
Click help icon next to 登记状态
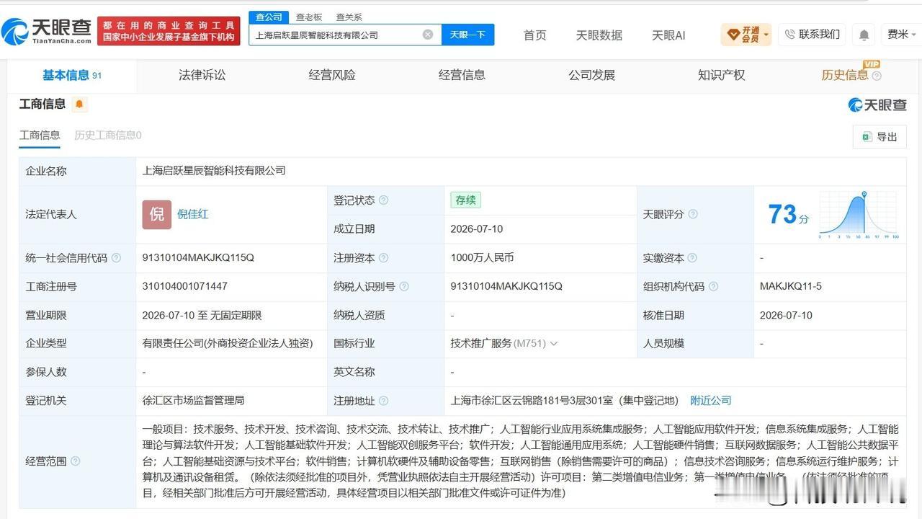click(x=383, y=200)
